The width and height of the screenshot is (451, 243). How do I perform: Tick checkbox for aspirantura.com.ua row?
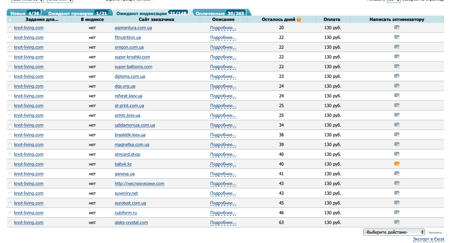click(x=10, y=28)
